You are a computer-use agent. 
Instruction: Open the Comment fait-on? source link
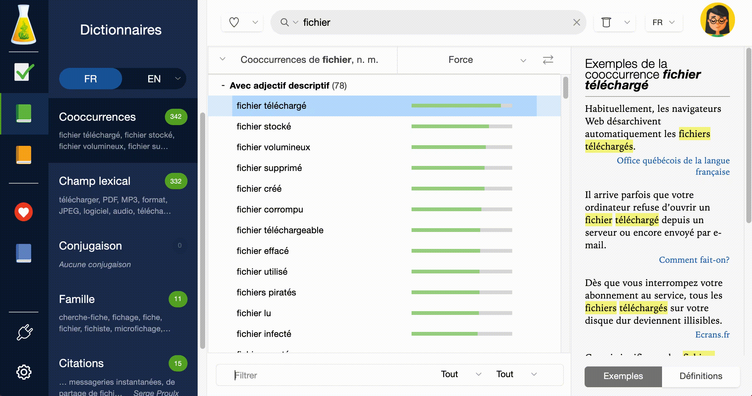694,260
